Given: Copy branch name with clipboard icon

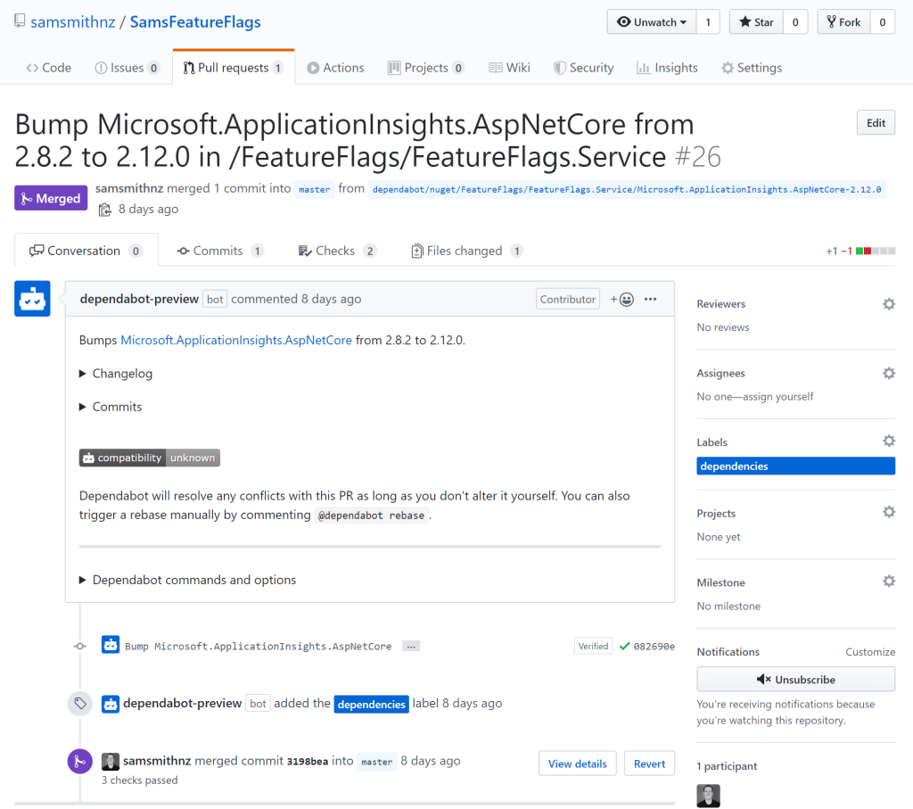Looking at the screenshot, I should (105, 210).
